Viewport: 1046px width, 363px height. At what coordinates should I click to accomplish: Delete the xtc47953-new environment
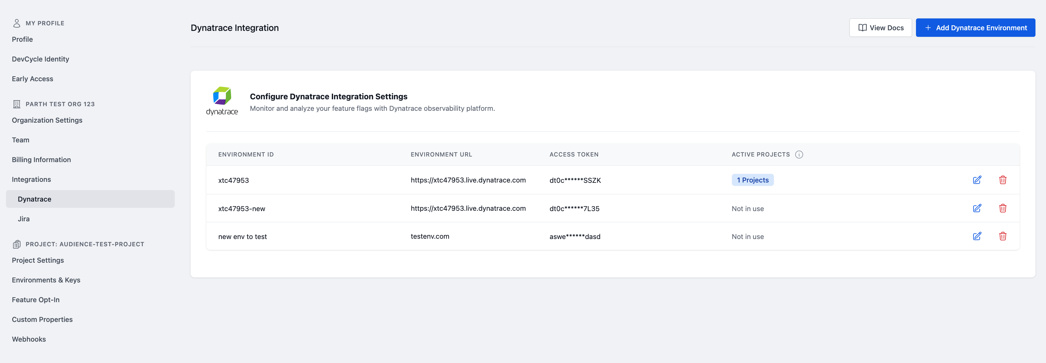(1003, 208)
